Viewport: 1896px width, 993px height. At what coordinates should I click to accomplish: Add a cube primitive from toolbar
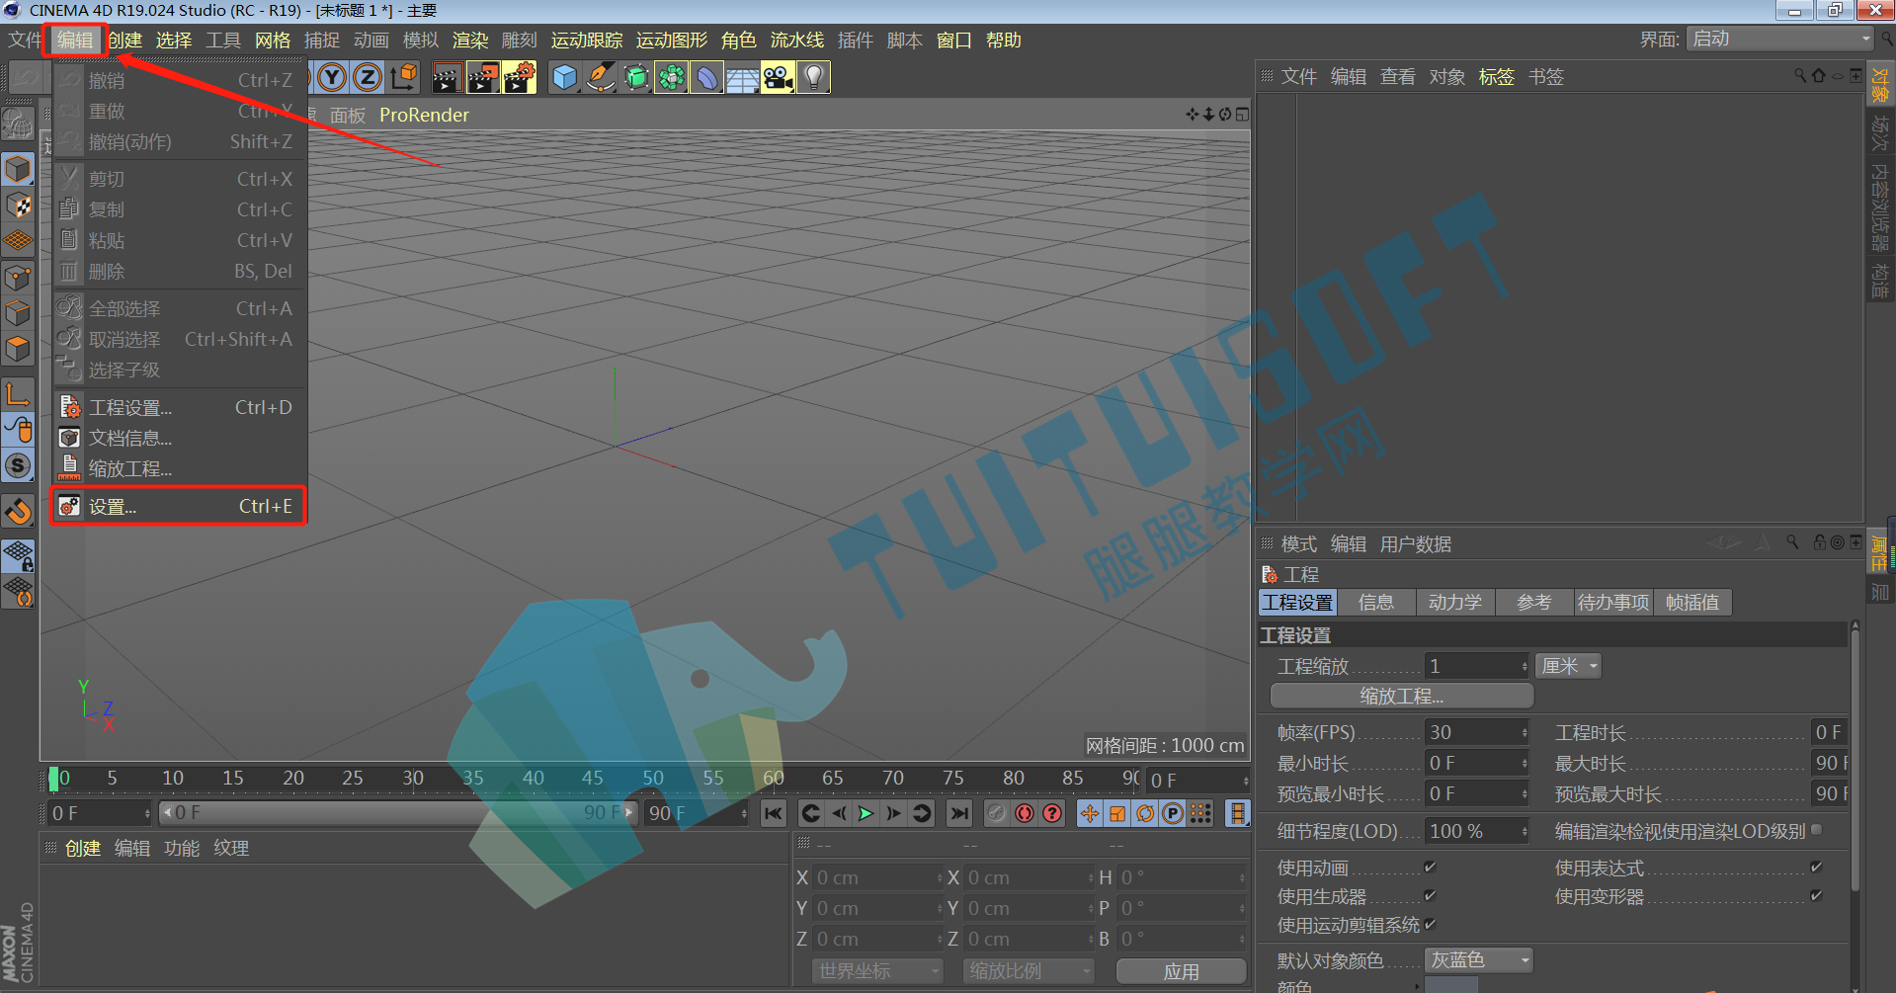point(564,77)
